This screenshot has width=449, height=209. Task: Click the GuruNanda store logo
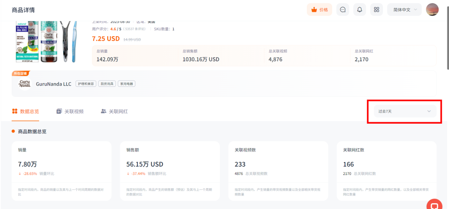(25, 84)
